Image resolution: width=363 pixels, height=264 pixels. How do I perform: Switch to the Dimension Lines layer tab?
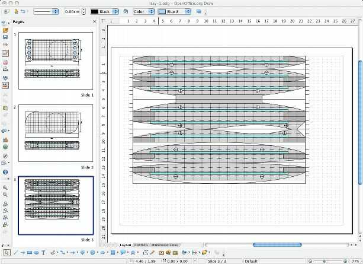[163, 245]
